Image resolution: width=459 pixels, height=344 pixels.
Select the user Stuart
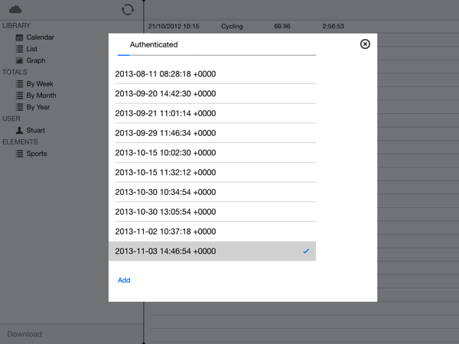[36, 130]
